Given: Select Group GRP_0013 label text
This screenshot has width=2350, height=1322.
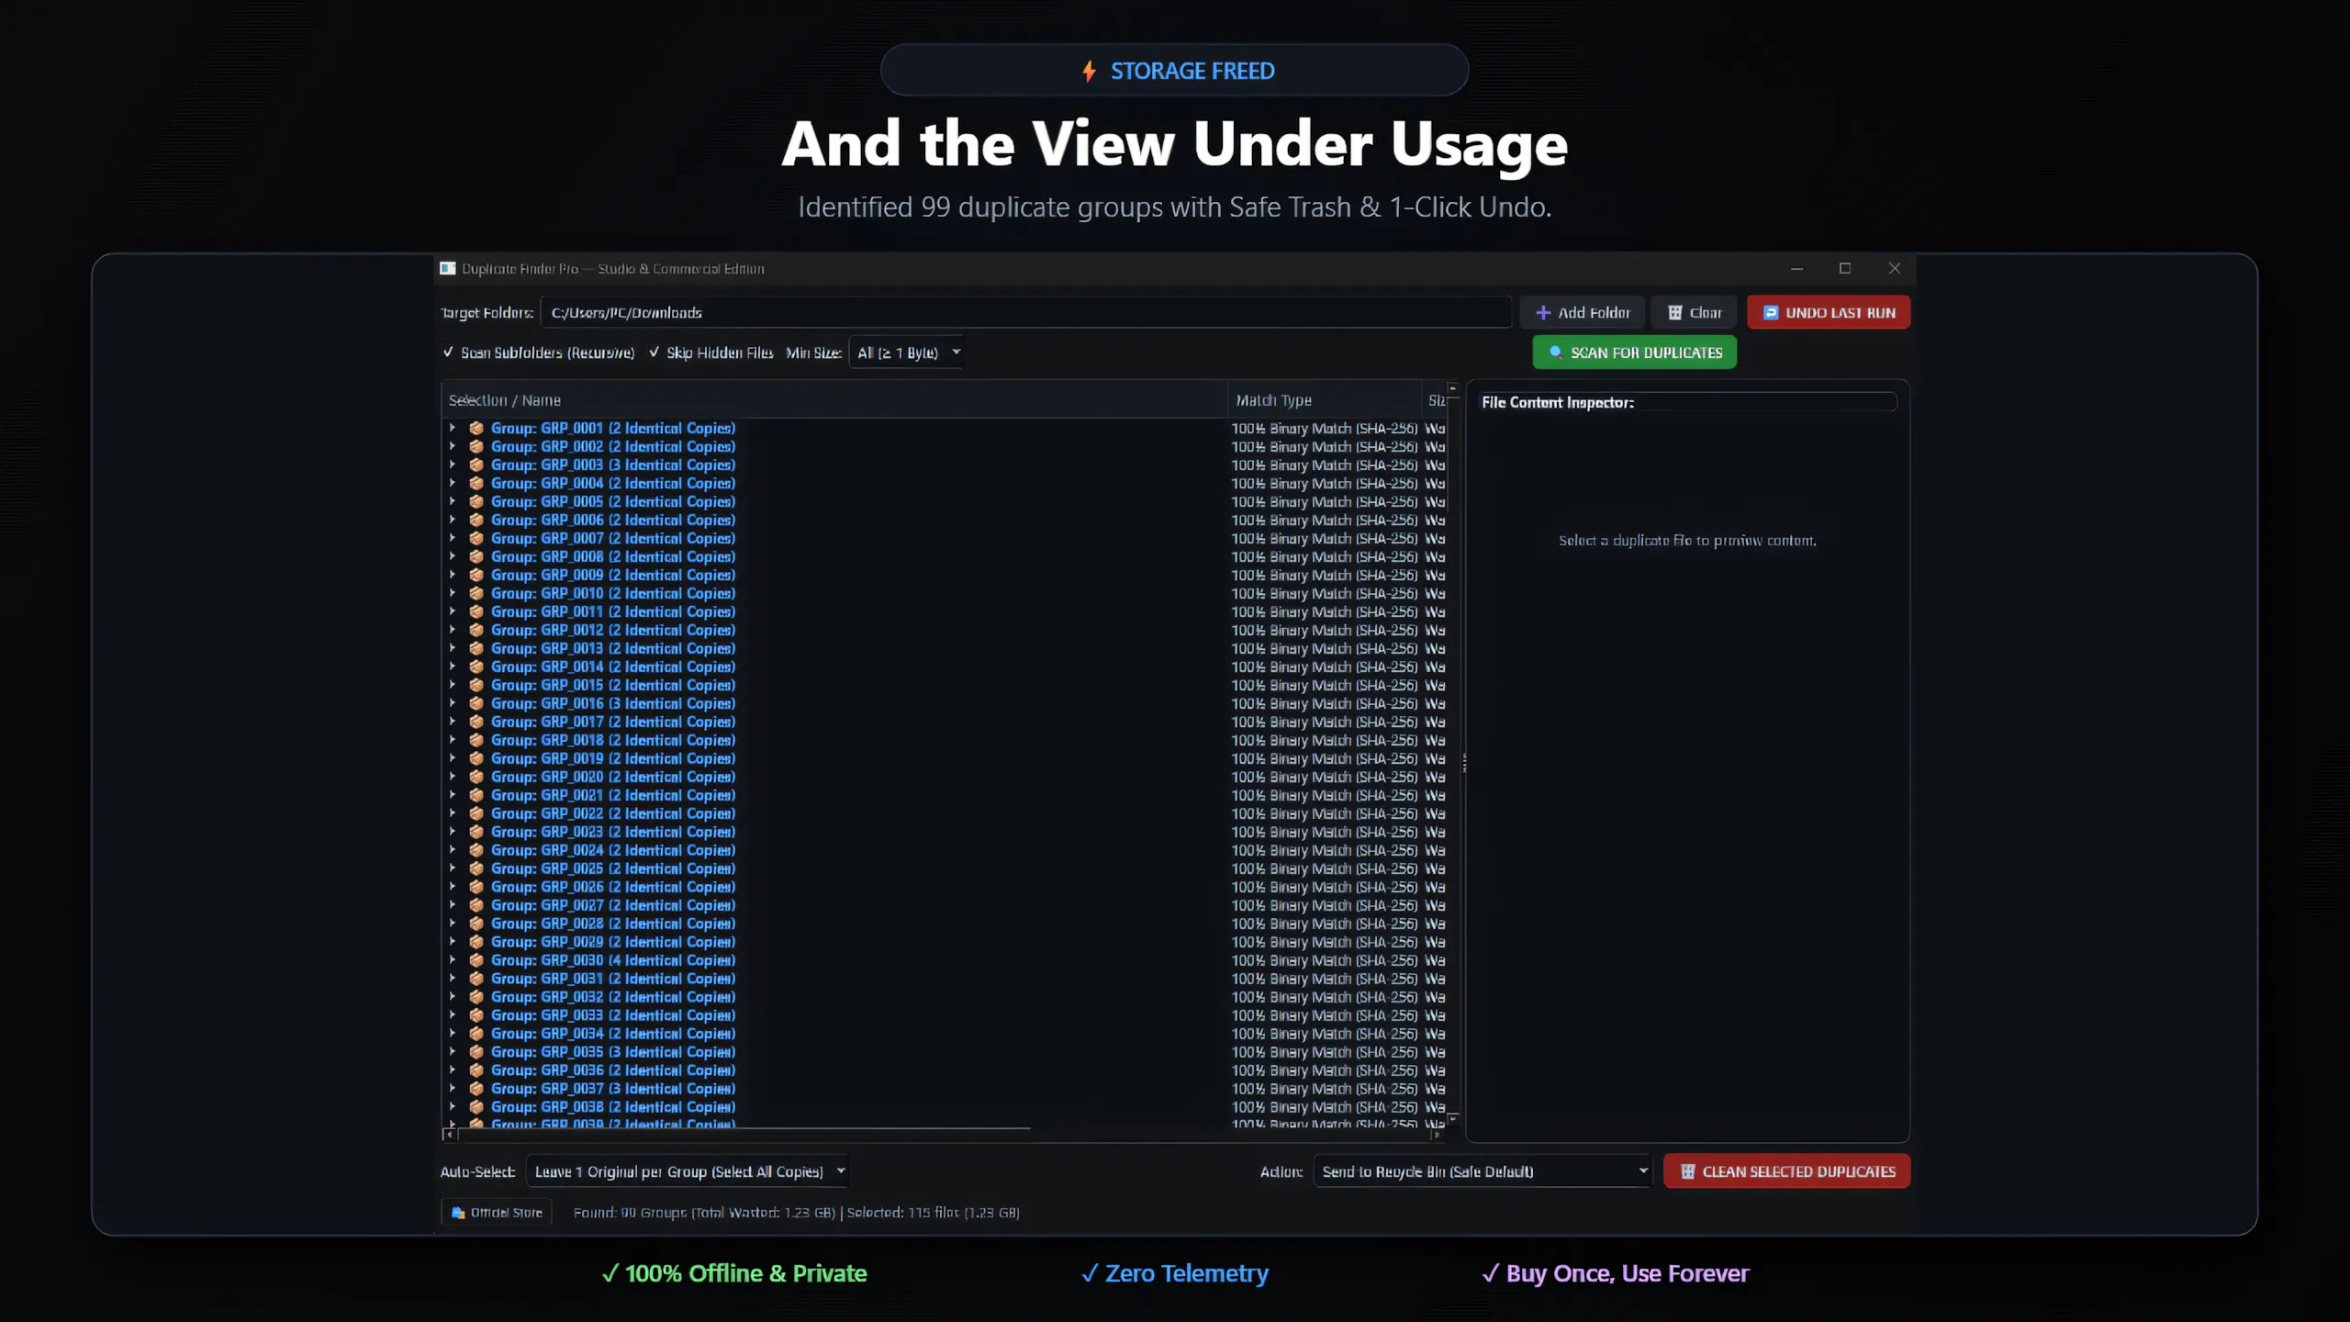Looking at the screenshot, I should [x=613, y=648].
